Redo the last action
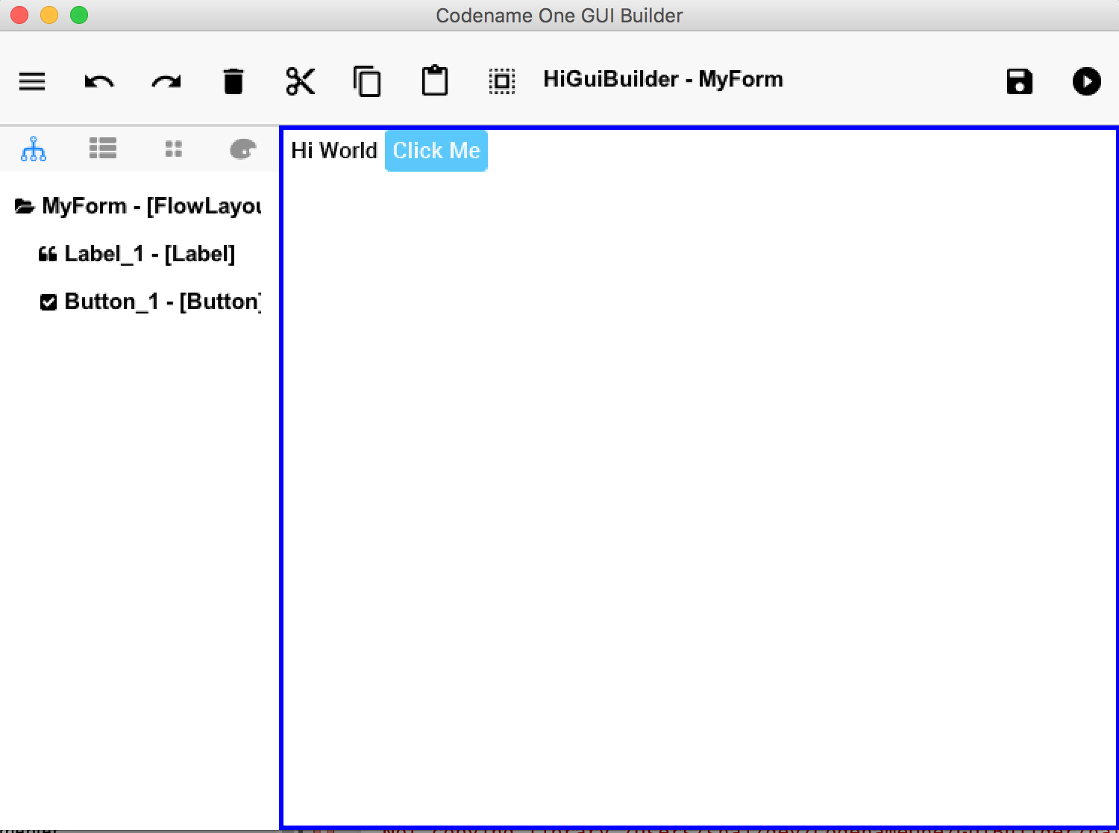Viewport: 1119px width, 833px height. tap(166, 81)
